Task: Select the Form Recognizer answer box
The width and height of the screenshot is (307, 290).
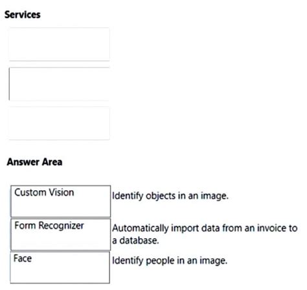Action: coord(61,234)
